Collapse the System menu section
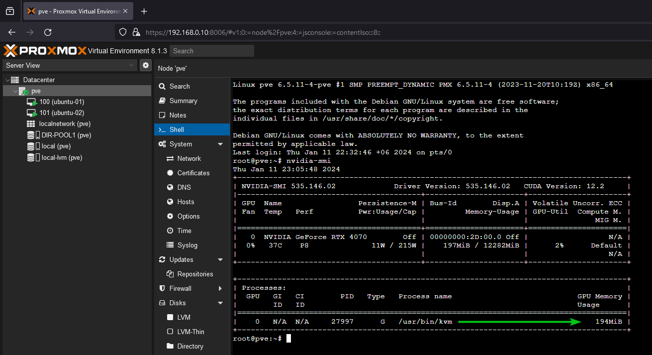Viewport: 652px width, 355px height. (220, 144)
